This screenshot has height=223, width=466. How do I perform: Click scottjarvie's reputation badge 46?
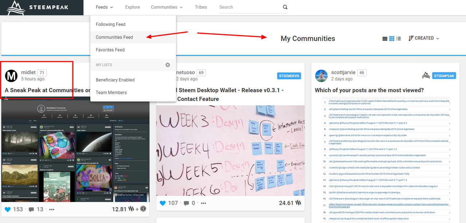click(x=362, y=73)
